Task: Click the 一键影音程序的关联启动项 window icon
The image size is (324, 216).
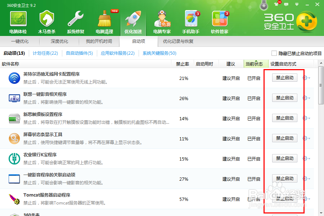Action: (x=14, y=179)
